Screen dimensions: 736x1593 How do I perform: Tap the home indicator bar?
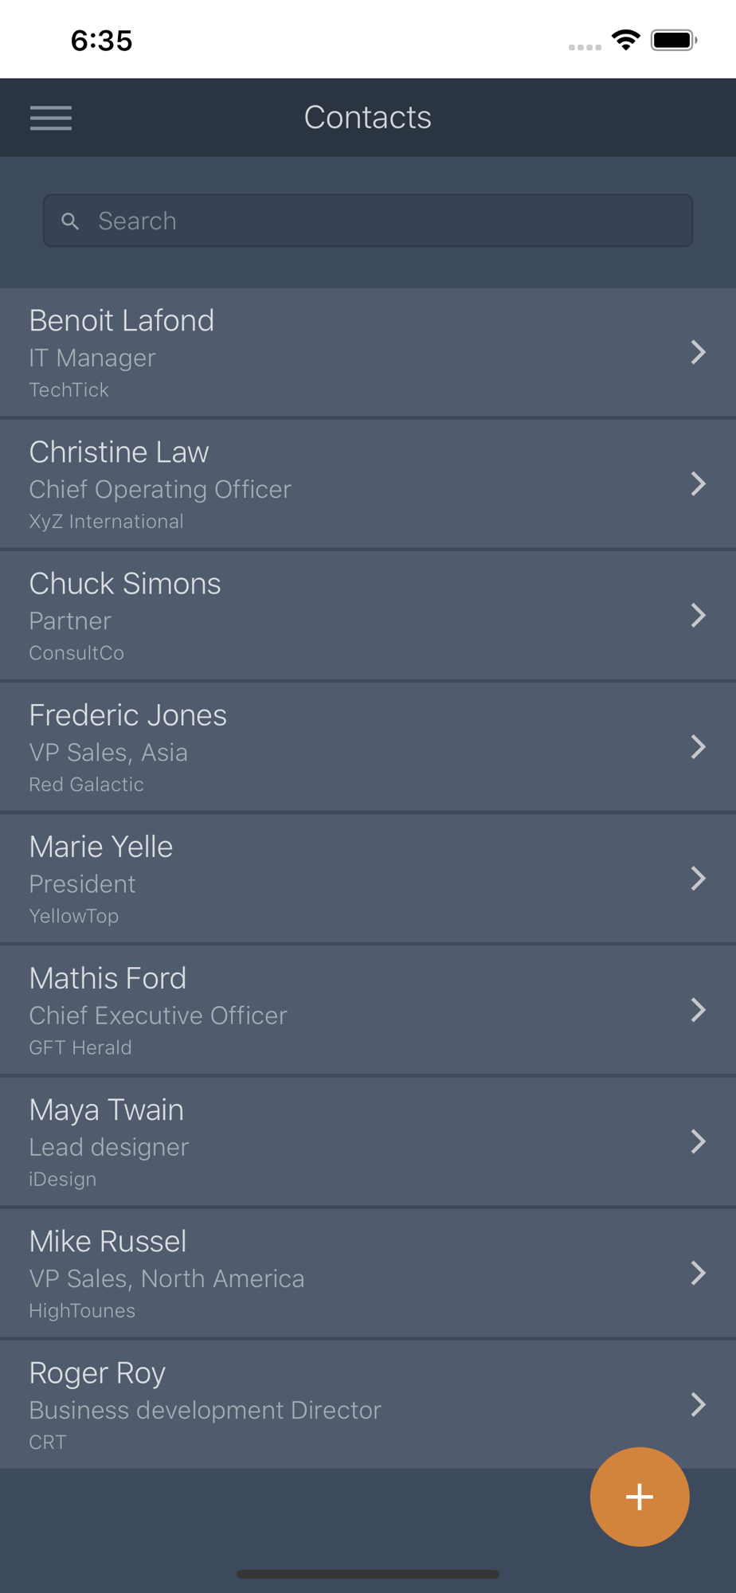coord(368,1574)
